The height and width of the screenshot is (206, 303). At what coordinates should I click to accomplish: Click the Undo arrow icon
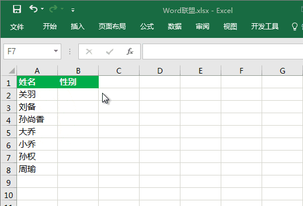pyautogui.click(x=33, y=8)
